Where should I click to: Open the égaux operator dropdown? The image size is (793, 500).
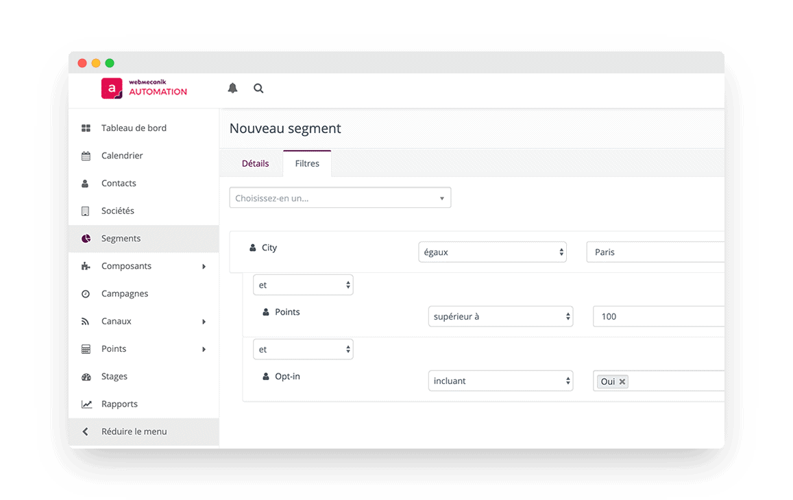(x=492, y=252)
